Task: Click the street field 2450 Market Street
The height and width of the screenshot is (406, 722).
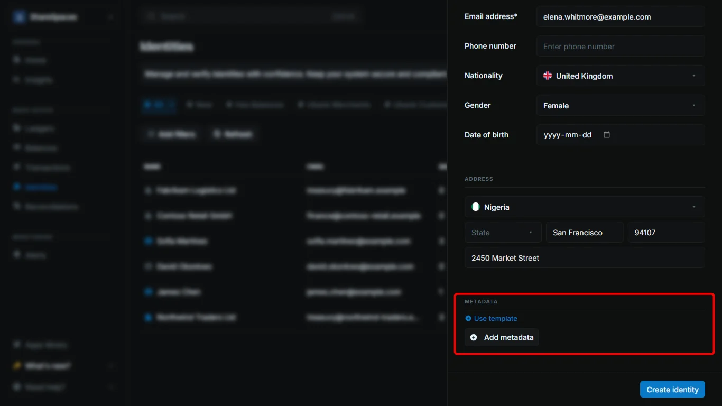Action: click(585, 257)
